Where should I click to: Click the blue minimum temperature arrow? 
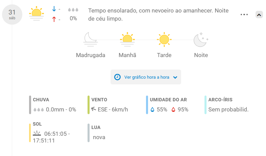[54, 9]
